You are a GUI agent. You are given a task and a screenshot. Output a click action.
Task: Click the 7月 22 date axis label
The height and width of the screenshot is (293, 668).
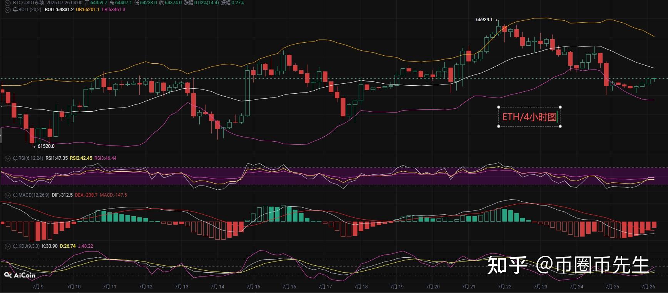click(x=504, y=287)
